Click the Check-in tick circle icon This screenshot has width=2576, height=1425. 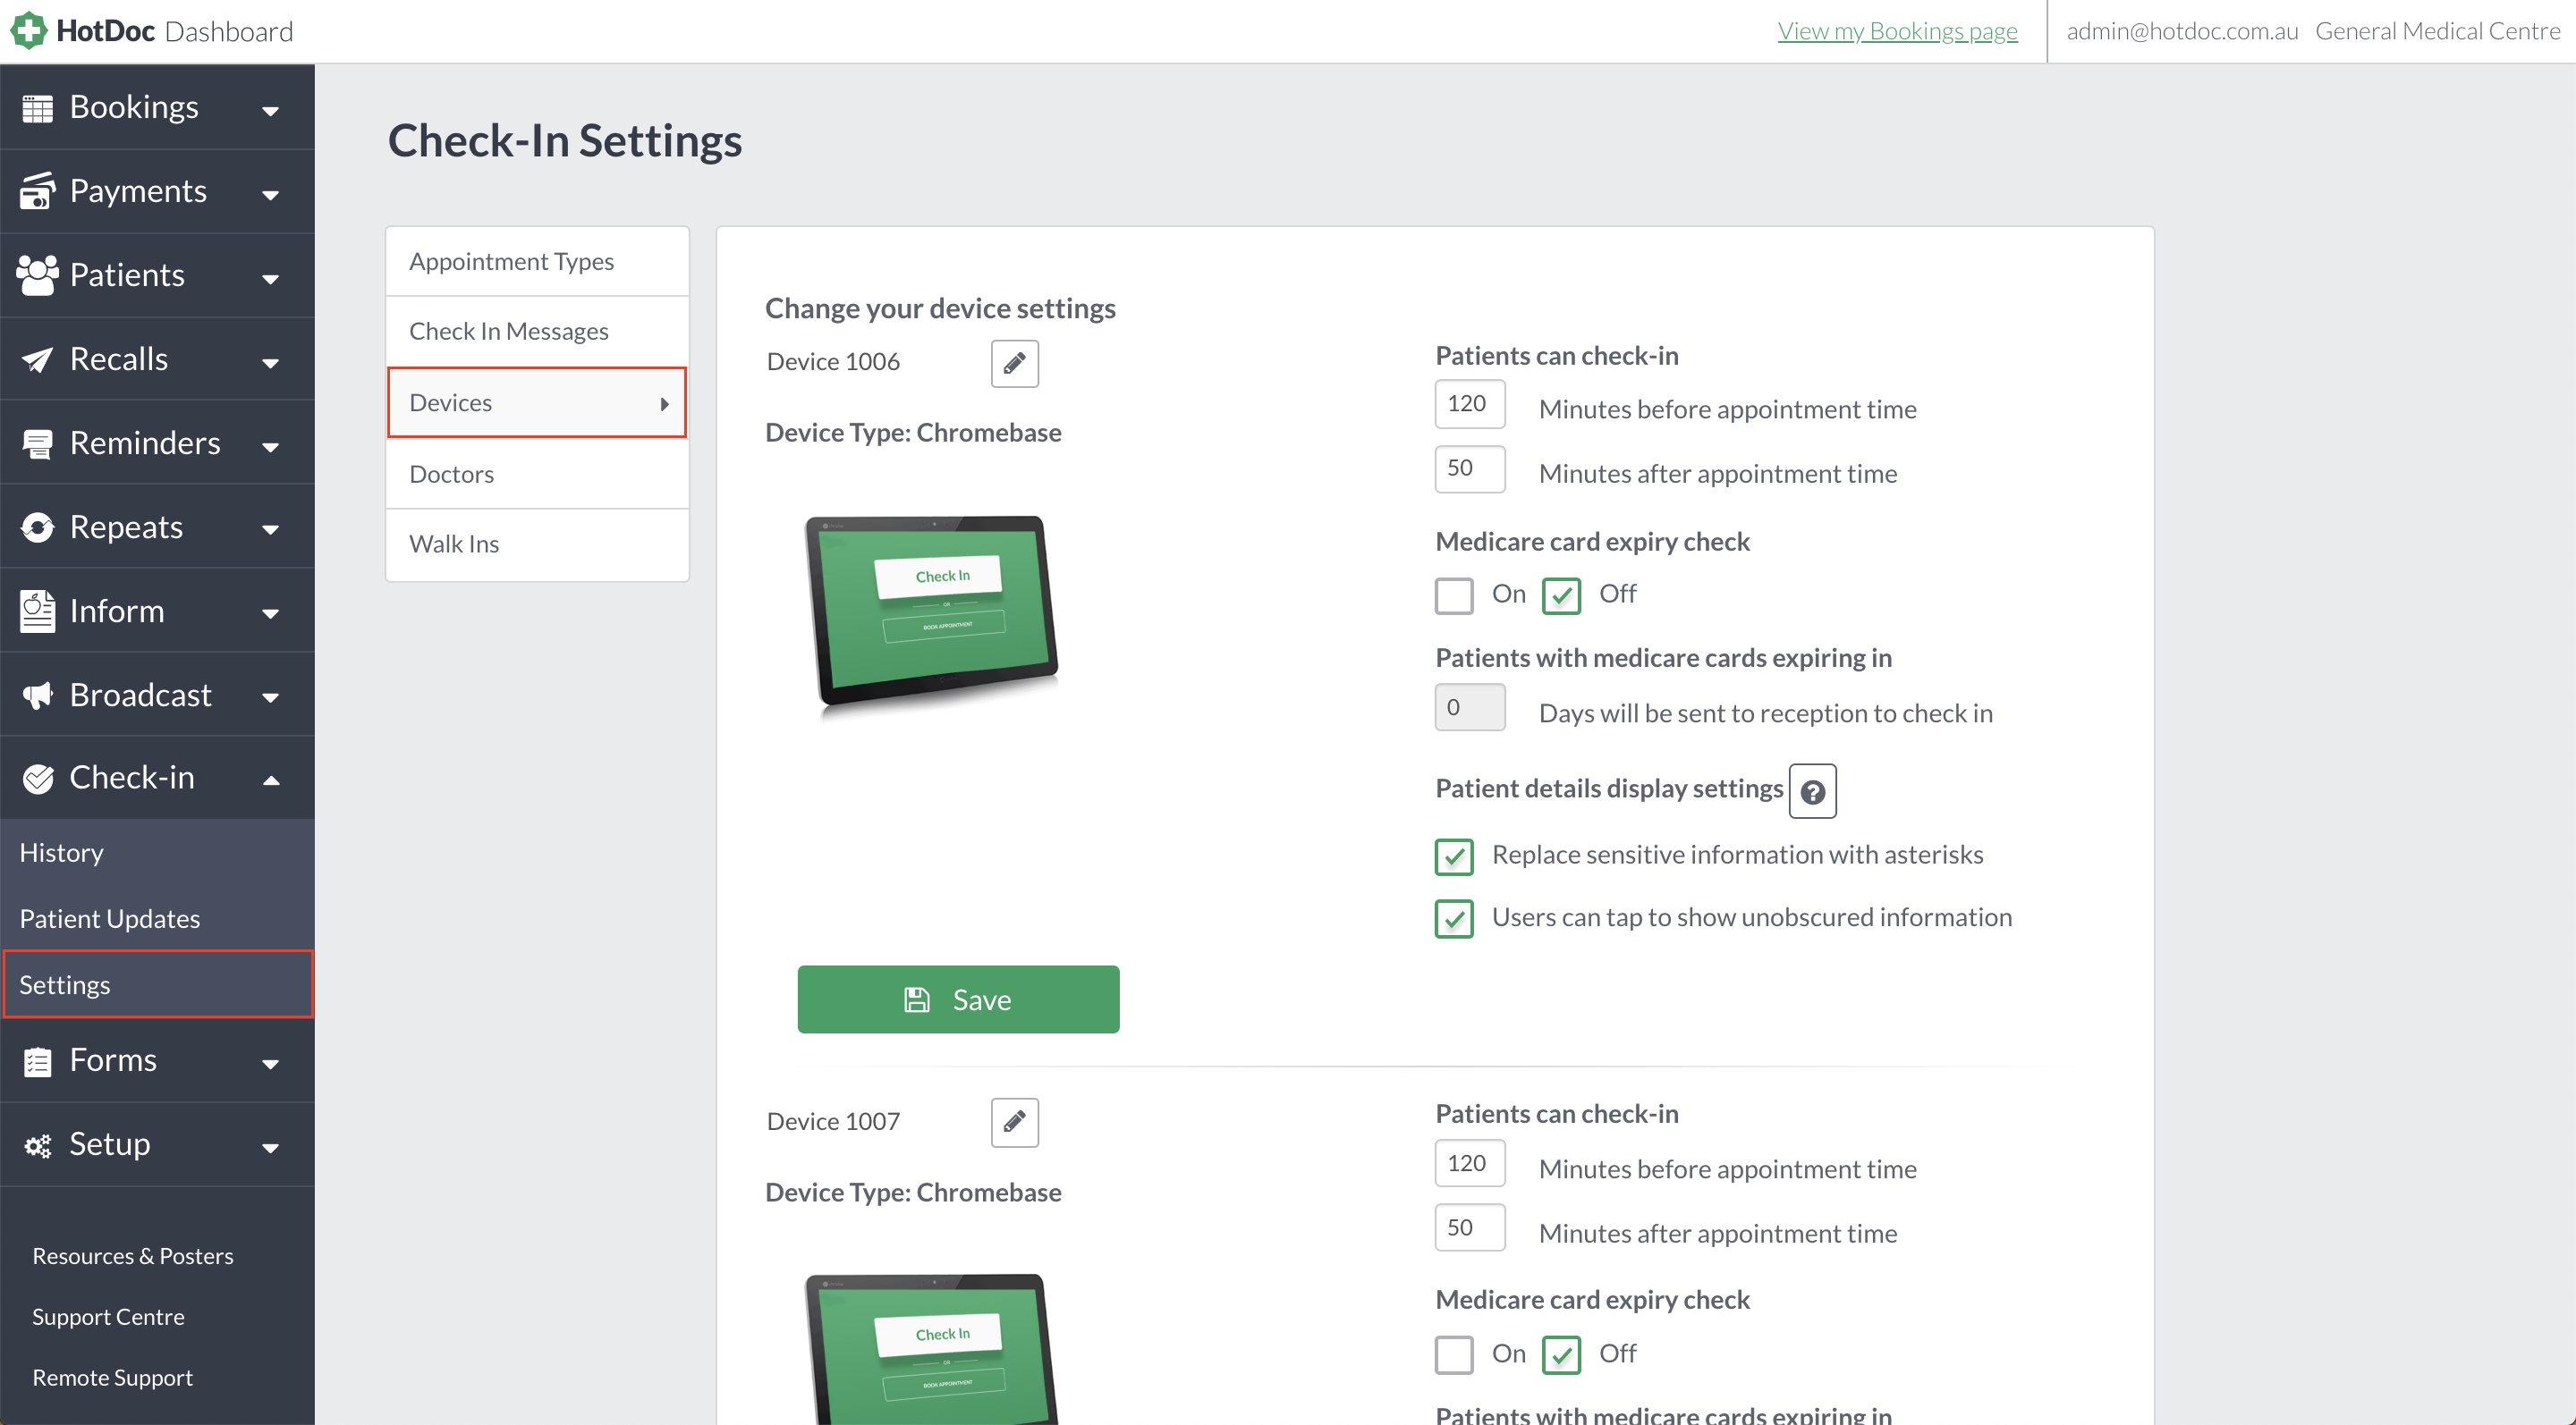click(x=37, y=779)
